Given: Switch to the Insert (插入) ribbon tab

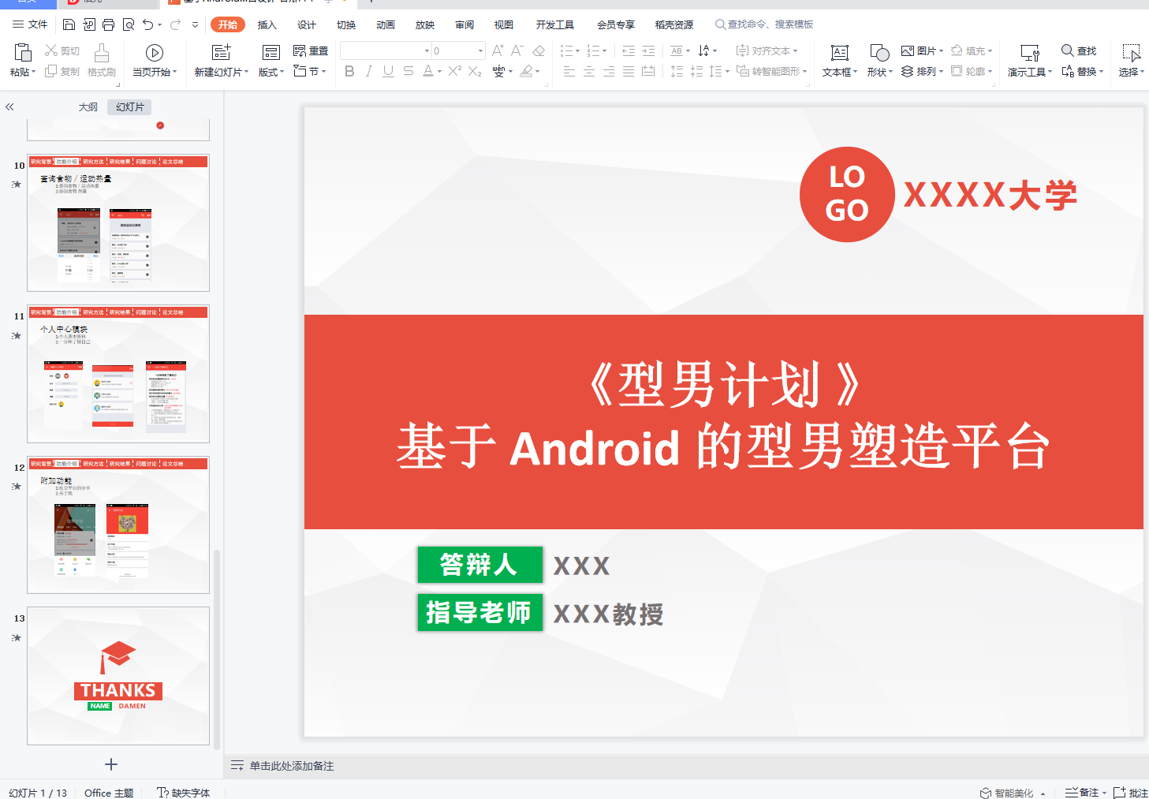Looking at the screenshot, I should (267, 24).
